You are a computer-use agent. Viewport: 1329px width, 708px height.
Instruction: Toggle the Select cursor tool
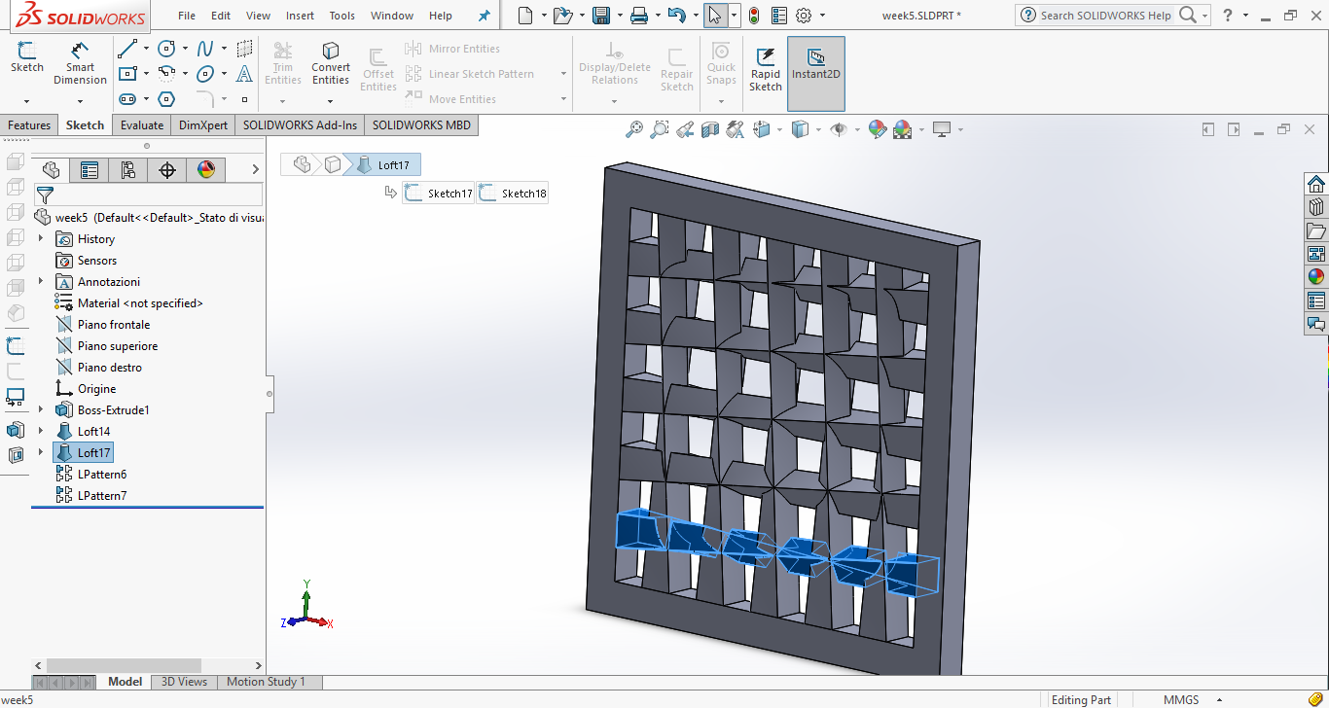pos(715,16)
